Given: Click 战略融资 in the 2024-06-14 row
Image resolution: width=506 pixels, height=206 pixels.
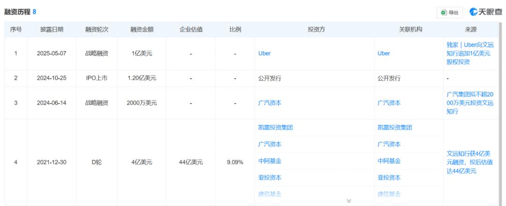Looking at the screenshot, I should click(x=97, y=103).
